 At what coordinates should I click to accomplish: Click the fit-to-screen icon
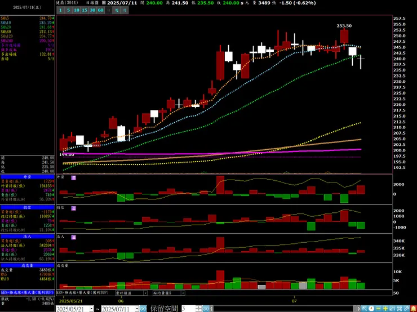point(400,309)
